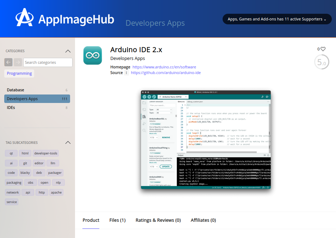
Task: Filter by the nlp tag
Action: [x=58, y=183]
